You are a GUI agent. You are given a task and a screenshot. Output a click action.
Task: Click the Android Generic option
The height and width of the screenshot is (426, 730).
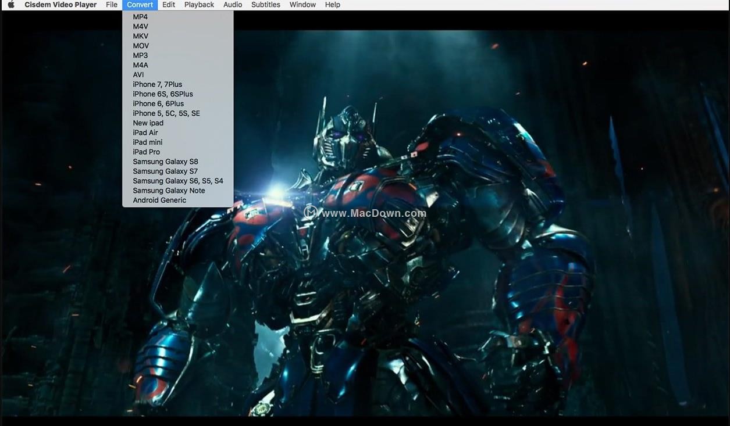(x=159, y=200)
